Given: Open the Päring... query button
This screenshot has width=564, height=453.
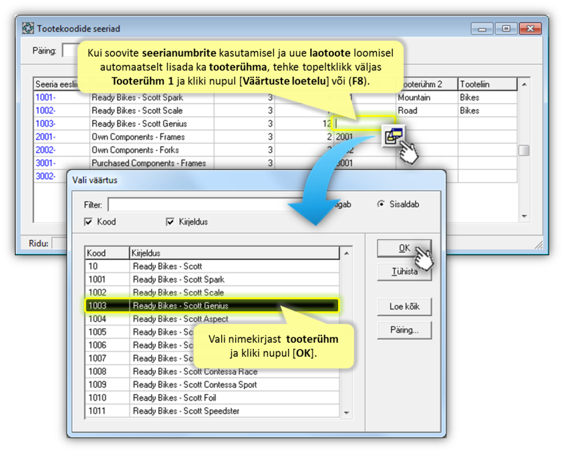Looking at the screenshot, I should point(404,329).
